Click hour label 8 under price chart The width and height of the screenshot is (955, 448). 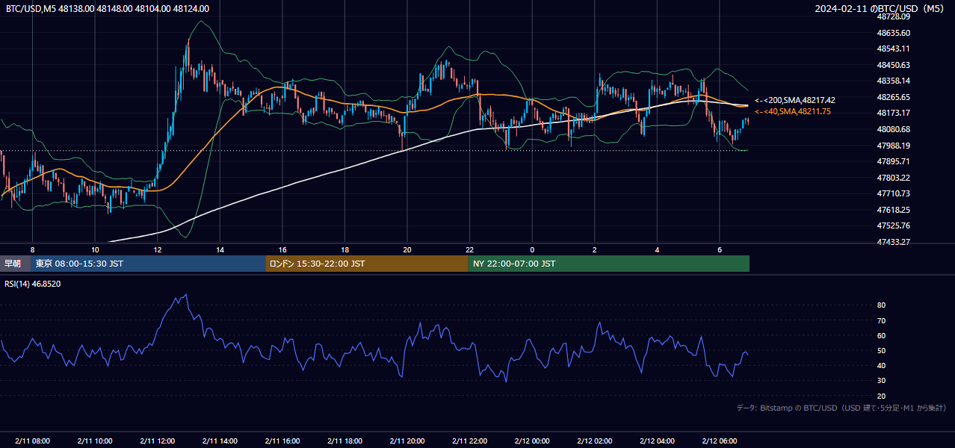(x=32, y=249)
